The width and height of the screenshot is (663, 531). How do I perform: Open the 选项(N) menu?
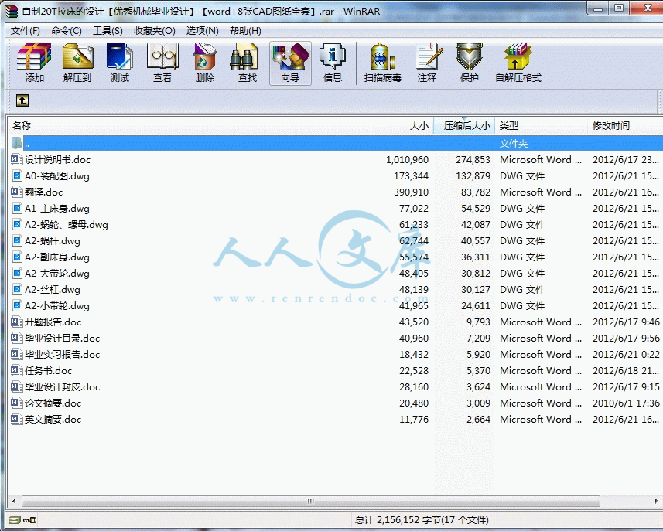[202, 31]
